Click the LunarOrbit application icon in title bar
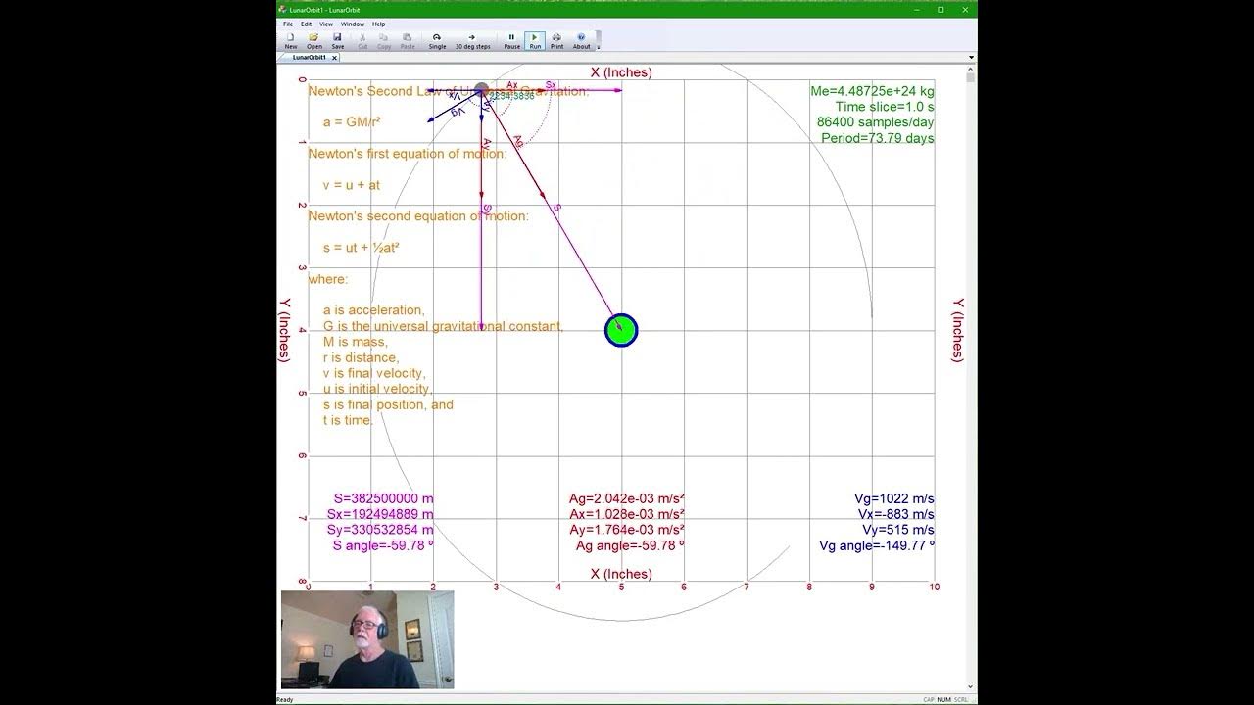The height and width of the screenshot is (705, 1254). (x=282, y=10)
